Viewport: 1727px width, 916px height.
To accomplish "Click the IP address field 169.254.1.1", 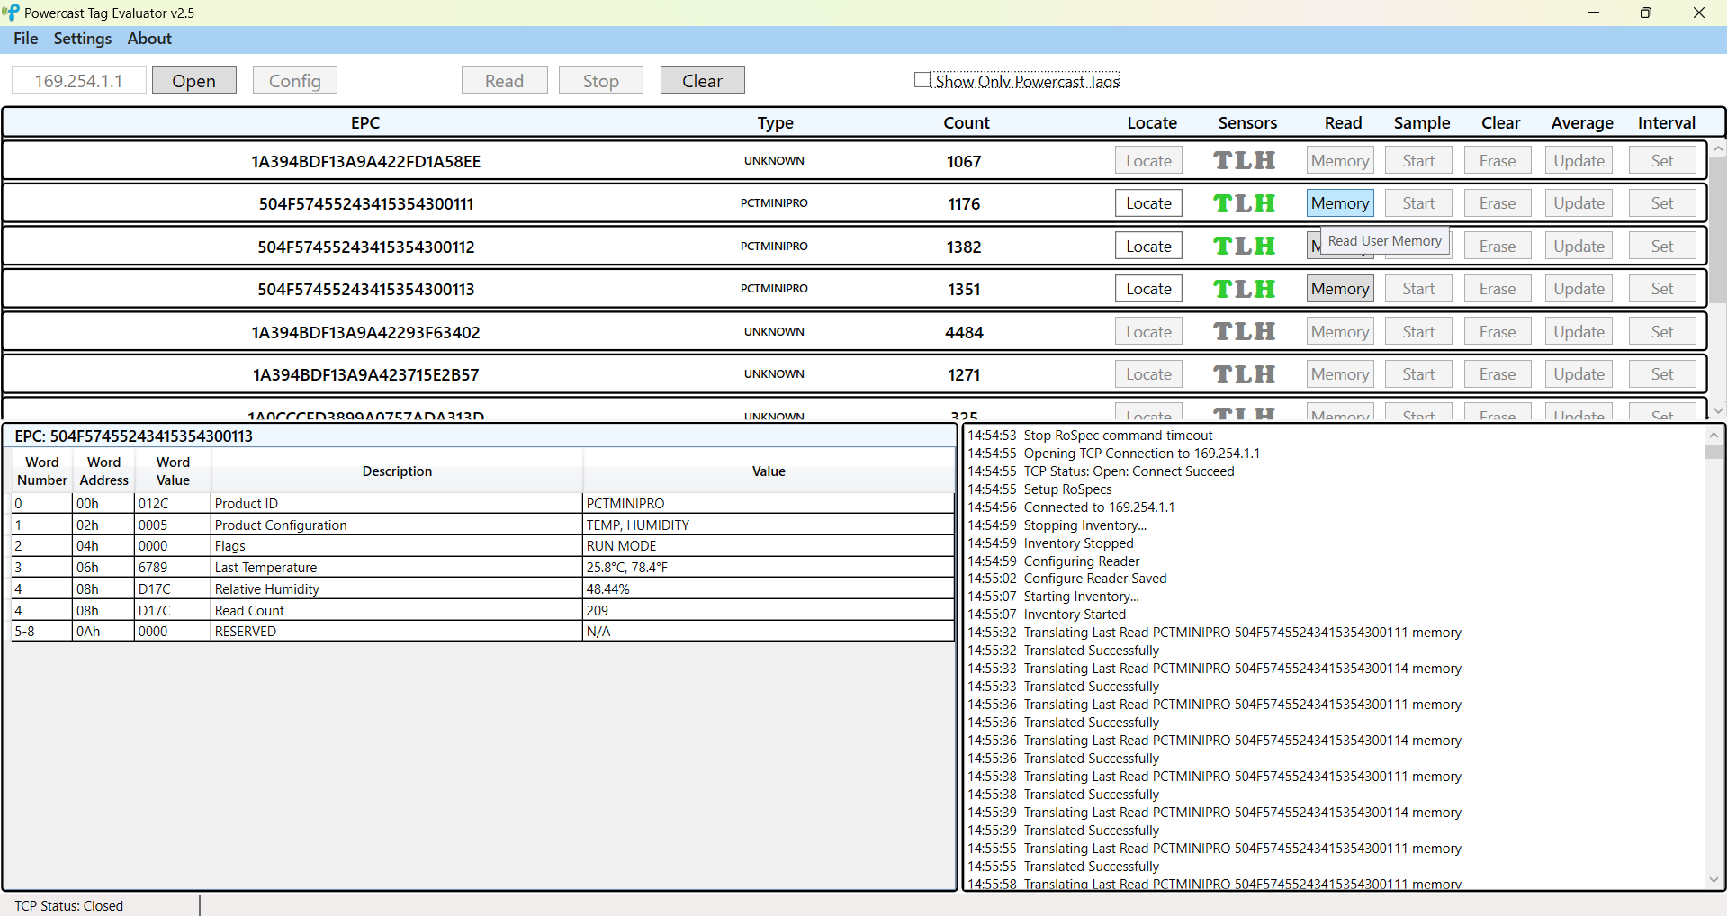I will pos(78,80).
